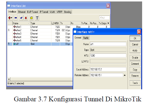This screenshot has height=106, width=150.
Task: Switch to the VRRP tab
Action: pos(60,12)
